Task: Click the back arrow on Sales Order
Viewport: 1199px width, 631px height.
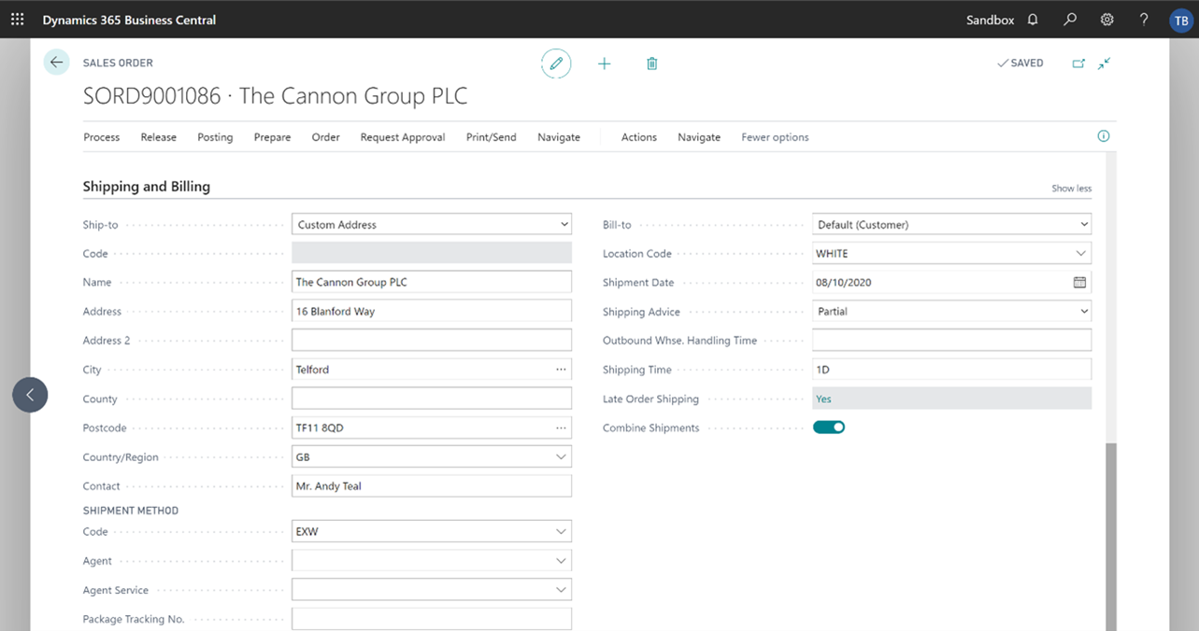Action: [x=57, y=63]
